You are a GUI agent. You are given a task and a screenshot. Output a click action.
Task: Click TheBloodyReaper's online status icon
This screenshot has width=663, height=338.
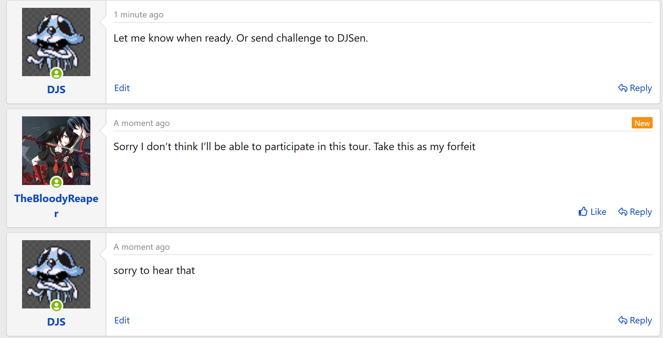(57, 183)
